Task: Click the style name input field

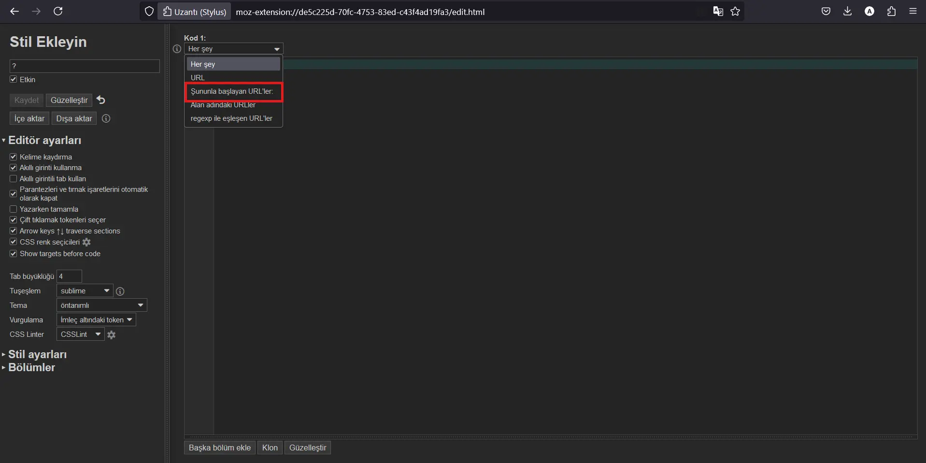Action: click(x=85, y=66)
